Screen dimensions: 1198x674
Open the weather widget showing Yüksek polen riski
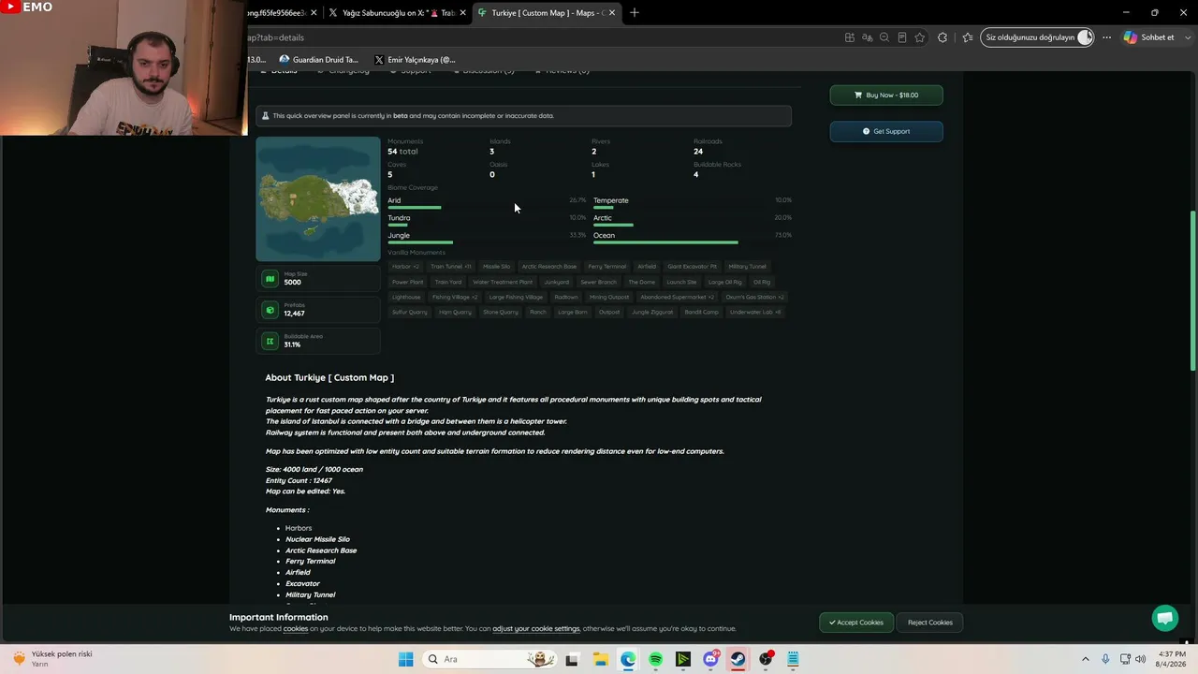[51, 659]
